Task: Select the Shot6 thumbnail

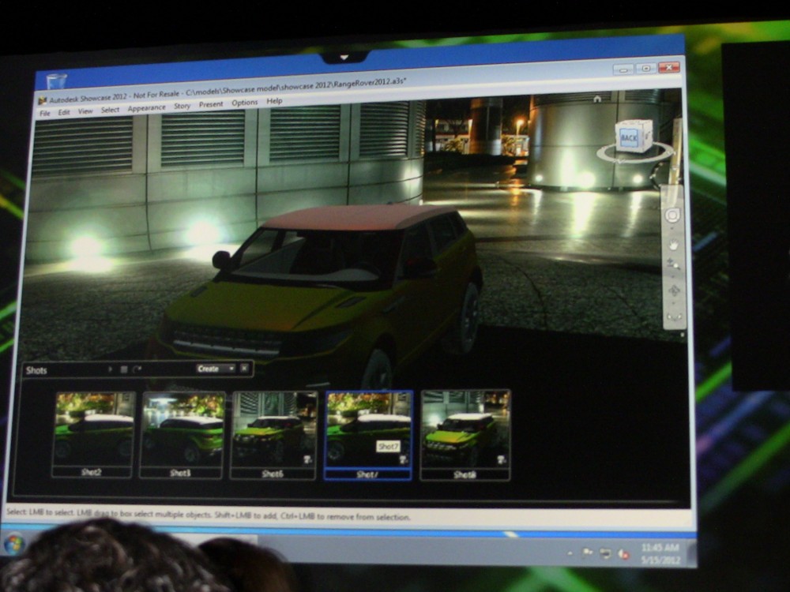Action: coord(273,429)
